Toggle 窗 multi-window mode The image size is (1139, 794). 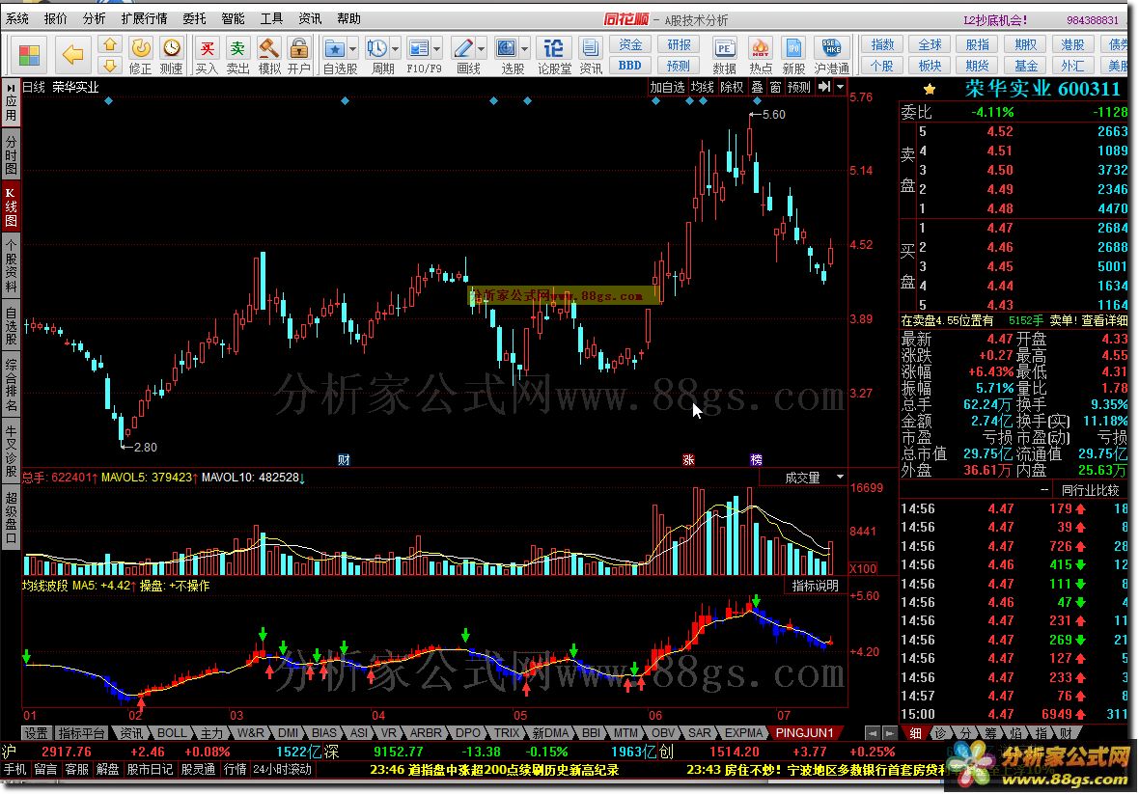point(776,87)
